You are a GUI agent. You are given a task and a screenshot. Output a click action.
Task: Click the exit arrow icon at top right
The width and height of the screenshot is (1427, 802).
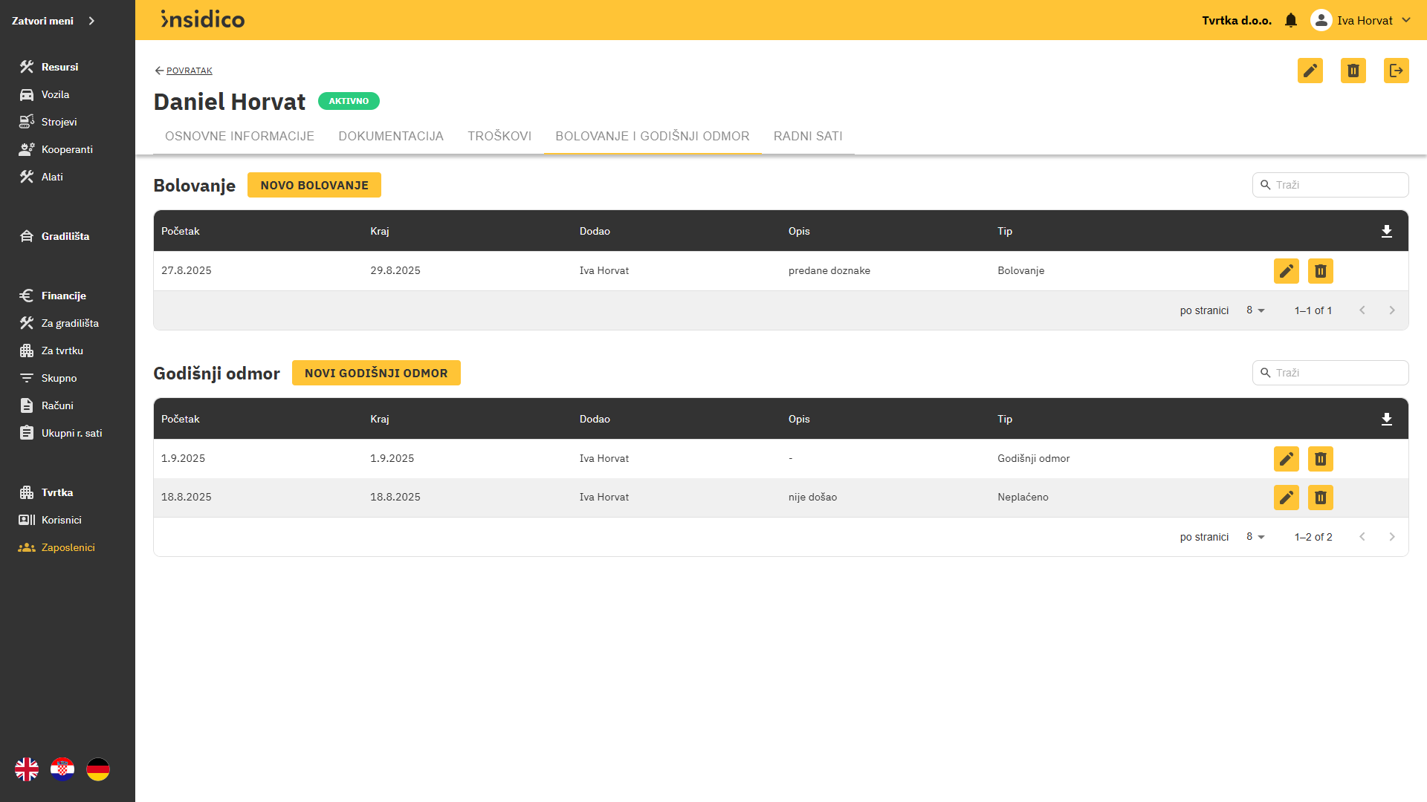[1397, 71]
